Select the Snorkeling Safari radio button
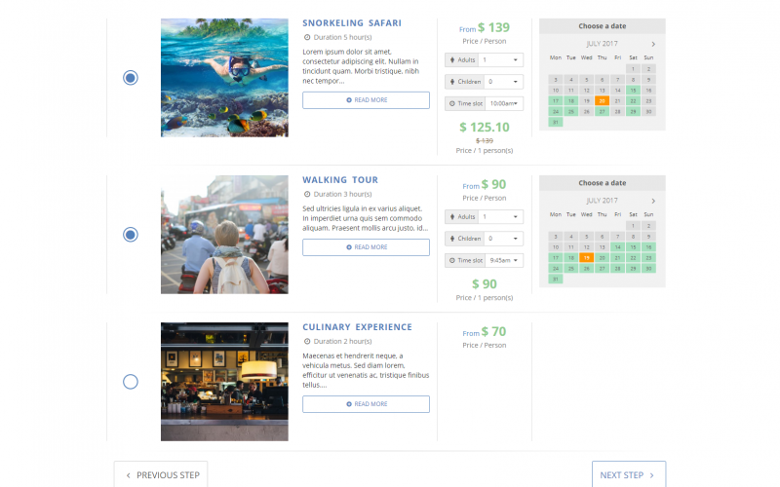 point(131,78)
